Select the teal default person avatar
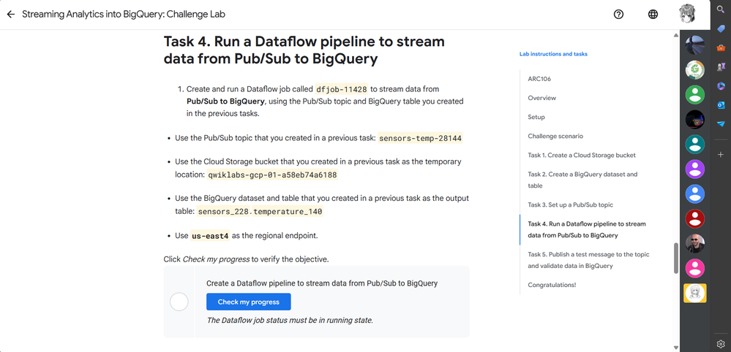Screen dimensions: 731x352 tap(694, 144)
